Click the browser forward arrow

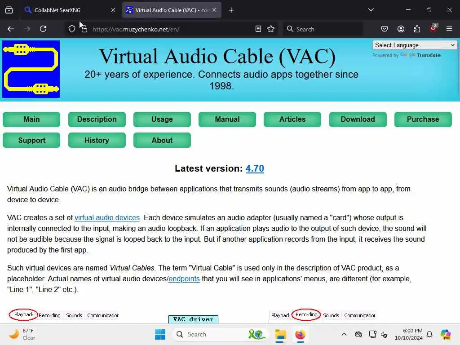tap(27, 29)
